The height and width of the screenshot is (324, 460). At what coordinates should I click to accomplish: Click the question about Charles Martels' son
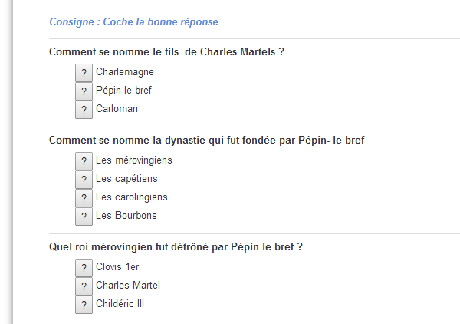tap(166, 51)
